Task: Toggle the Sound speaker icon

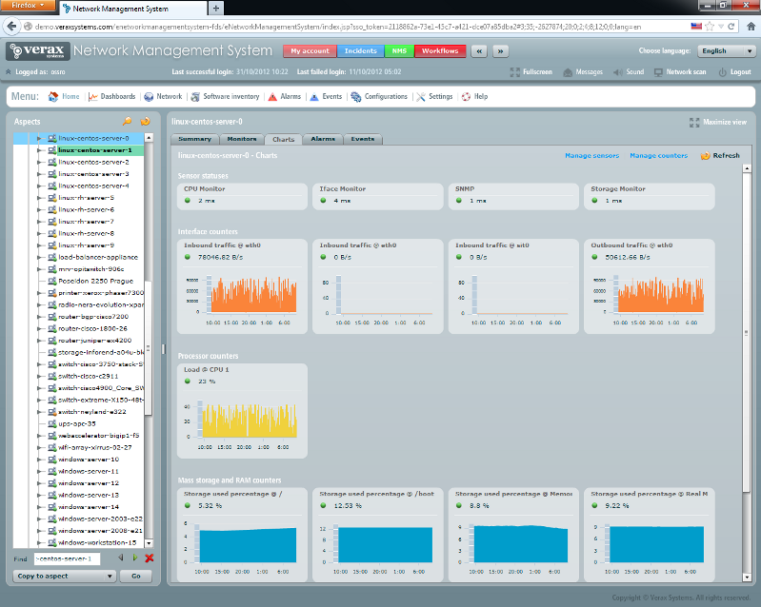Action: point(618,72)
